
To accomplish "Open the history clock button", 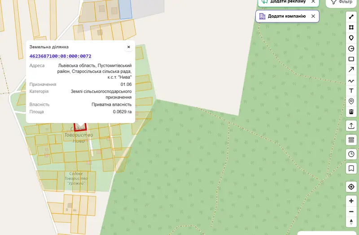I will click(351, 154).
